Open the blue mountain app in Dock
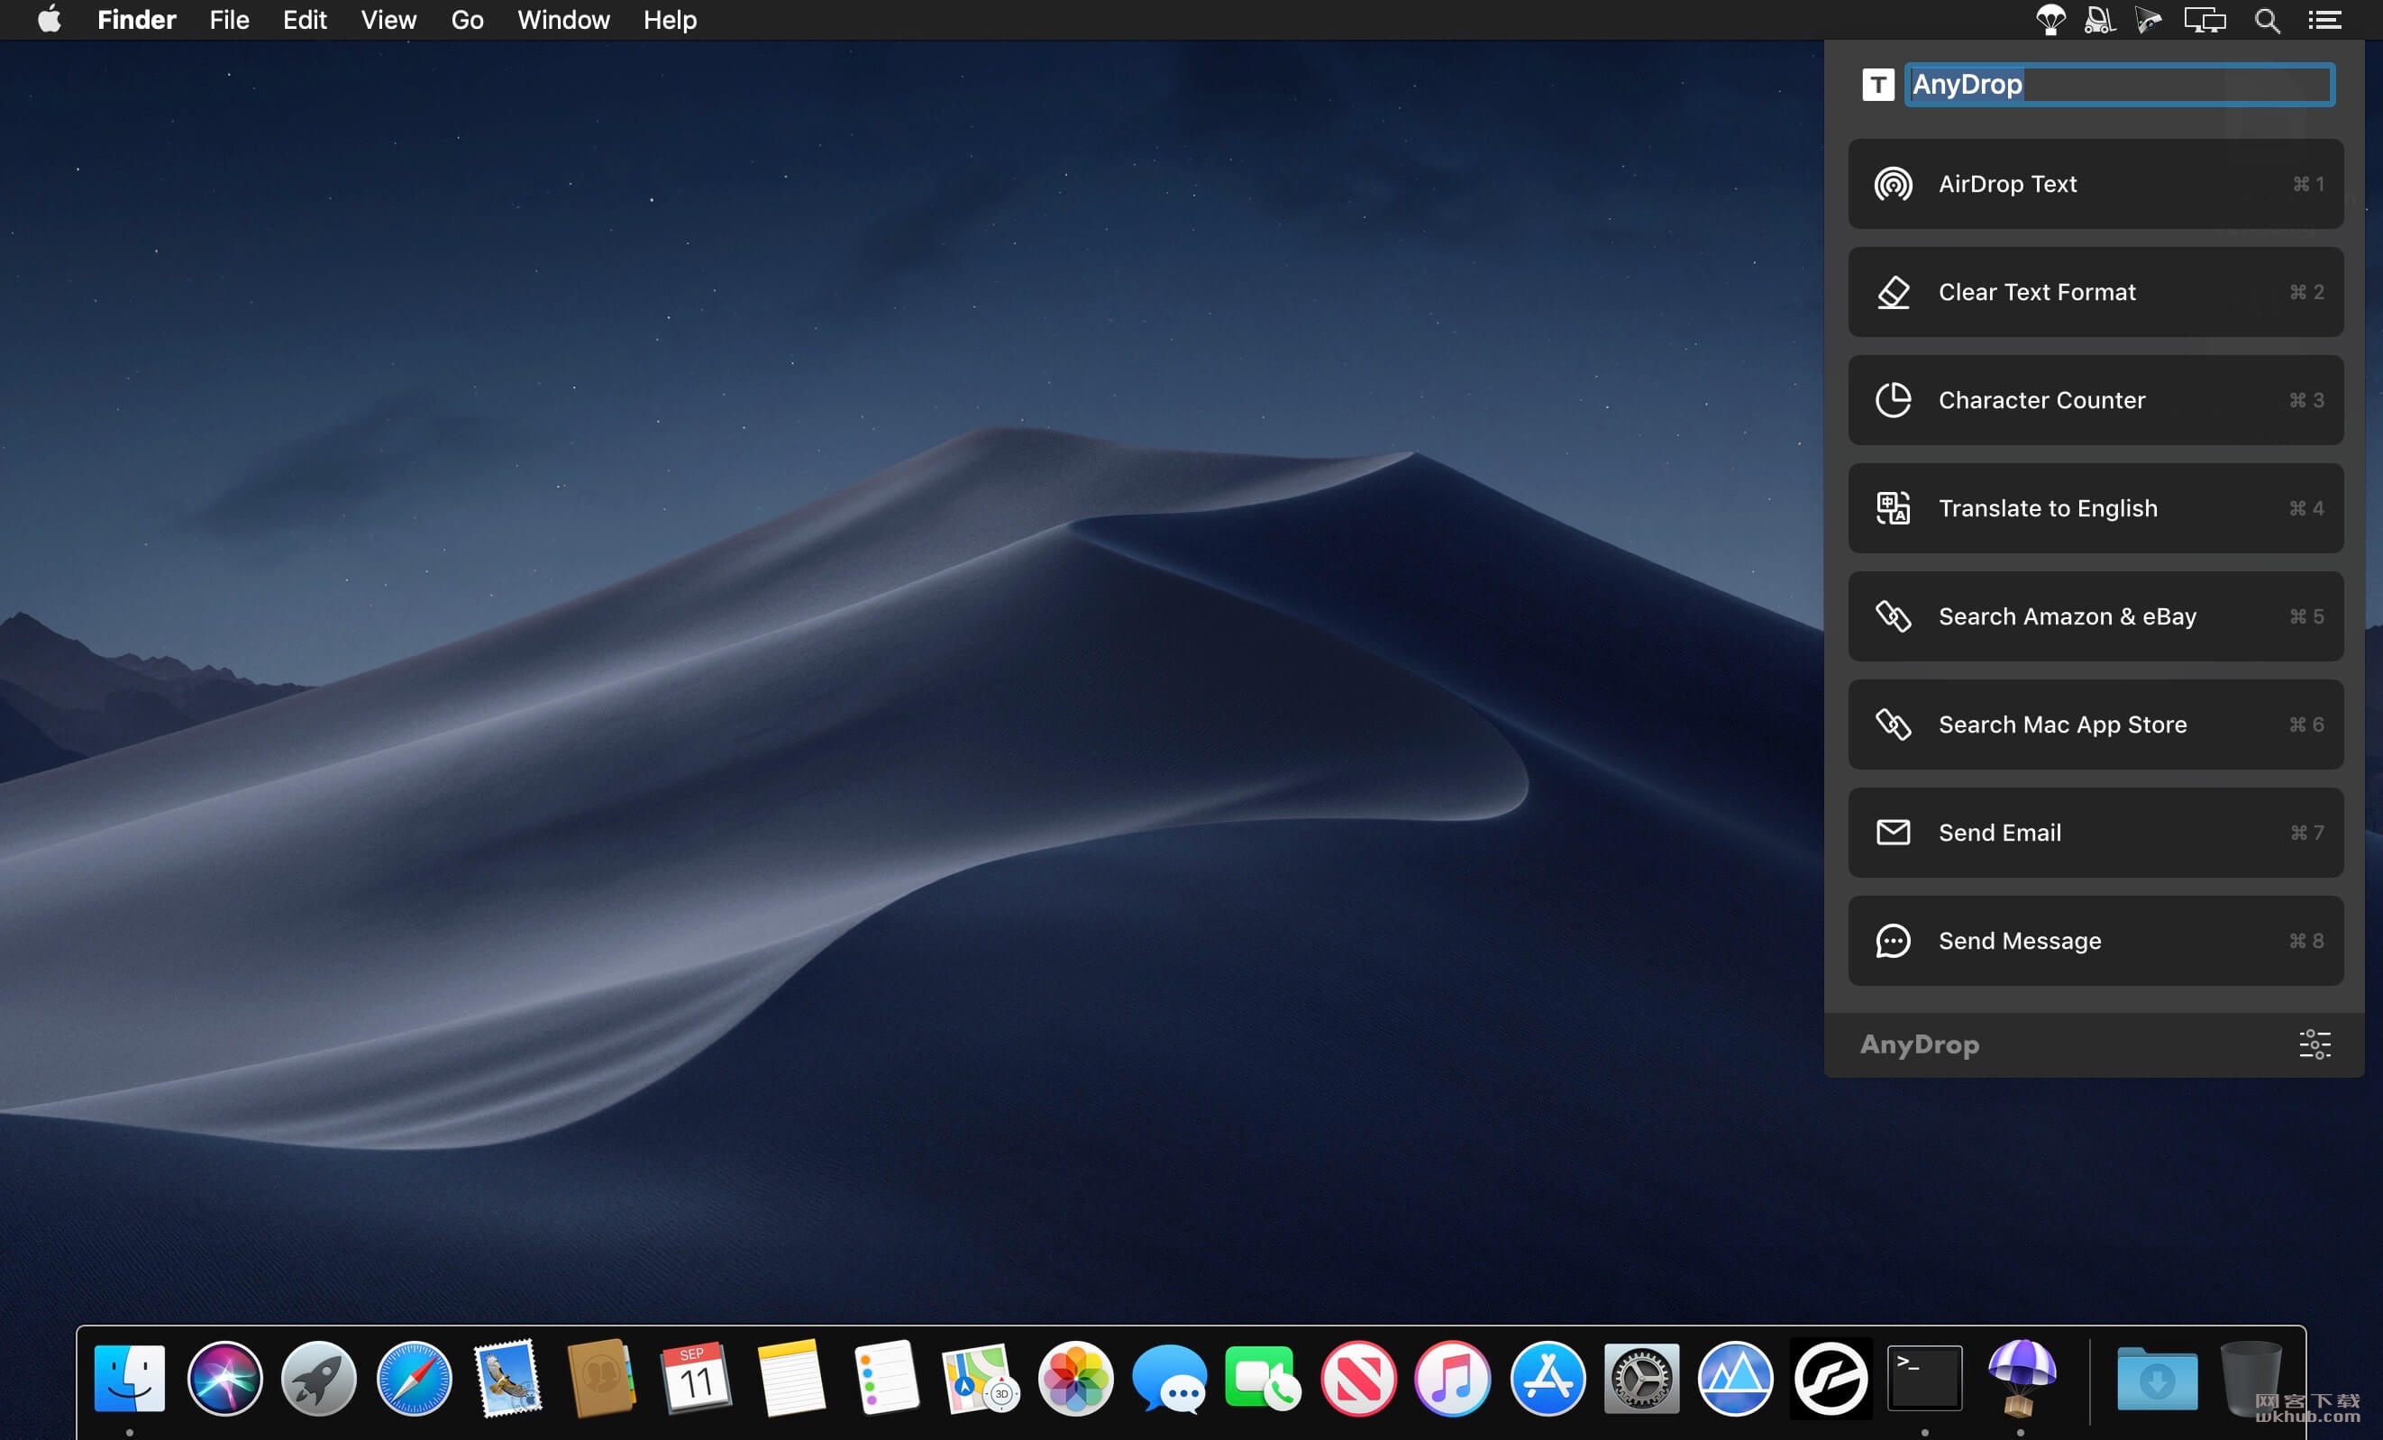Image resolution: width=2383 pixels, height=1440 pixels. click(x=1735, y=1378)
